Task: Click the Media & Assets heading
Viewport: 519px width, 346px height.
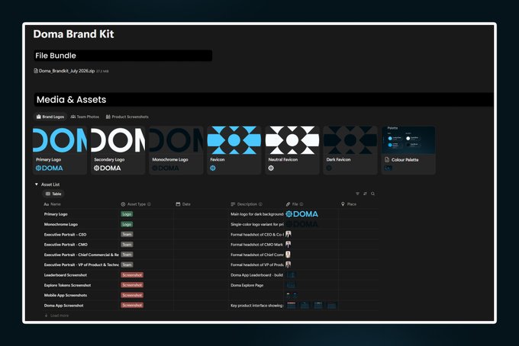Action: click(71, 100)
